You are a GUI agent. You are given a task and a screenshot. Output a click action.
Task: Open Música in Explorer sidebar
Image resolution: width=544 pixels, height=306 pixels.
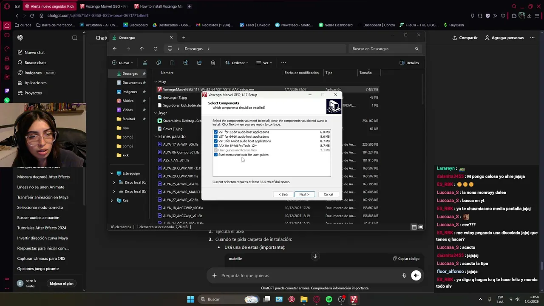(127, 101)
